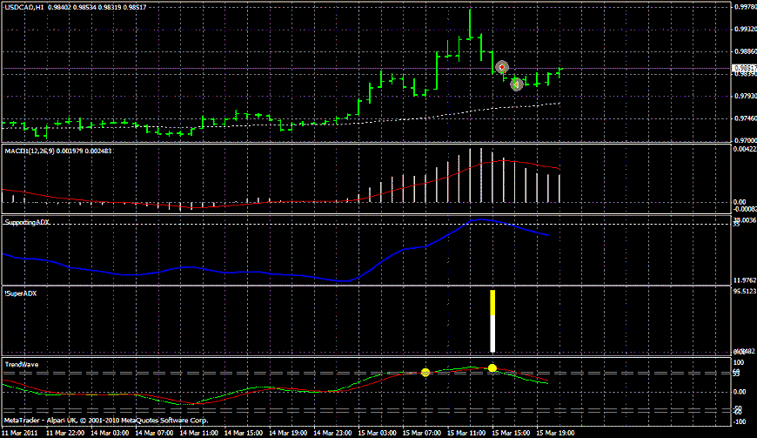Click the current price tag on the price axis

click(742, 68)
